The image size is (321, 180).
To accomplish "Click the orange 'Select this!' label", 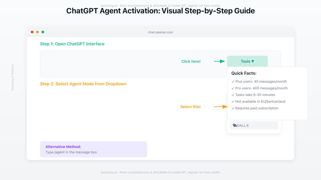I will point(190,107).
